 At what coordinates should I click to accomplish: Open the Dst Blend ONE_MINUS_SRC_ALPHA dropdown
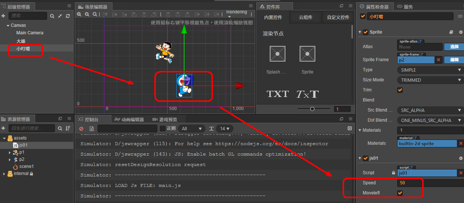click(430, 120)
